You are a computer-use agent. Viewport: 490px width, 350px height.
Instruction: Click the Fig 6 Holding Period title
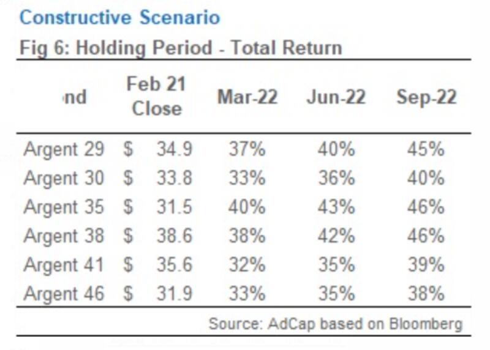(181, 48)
